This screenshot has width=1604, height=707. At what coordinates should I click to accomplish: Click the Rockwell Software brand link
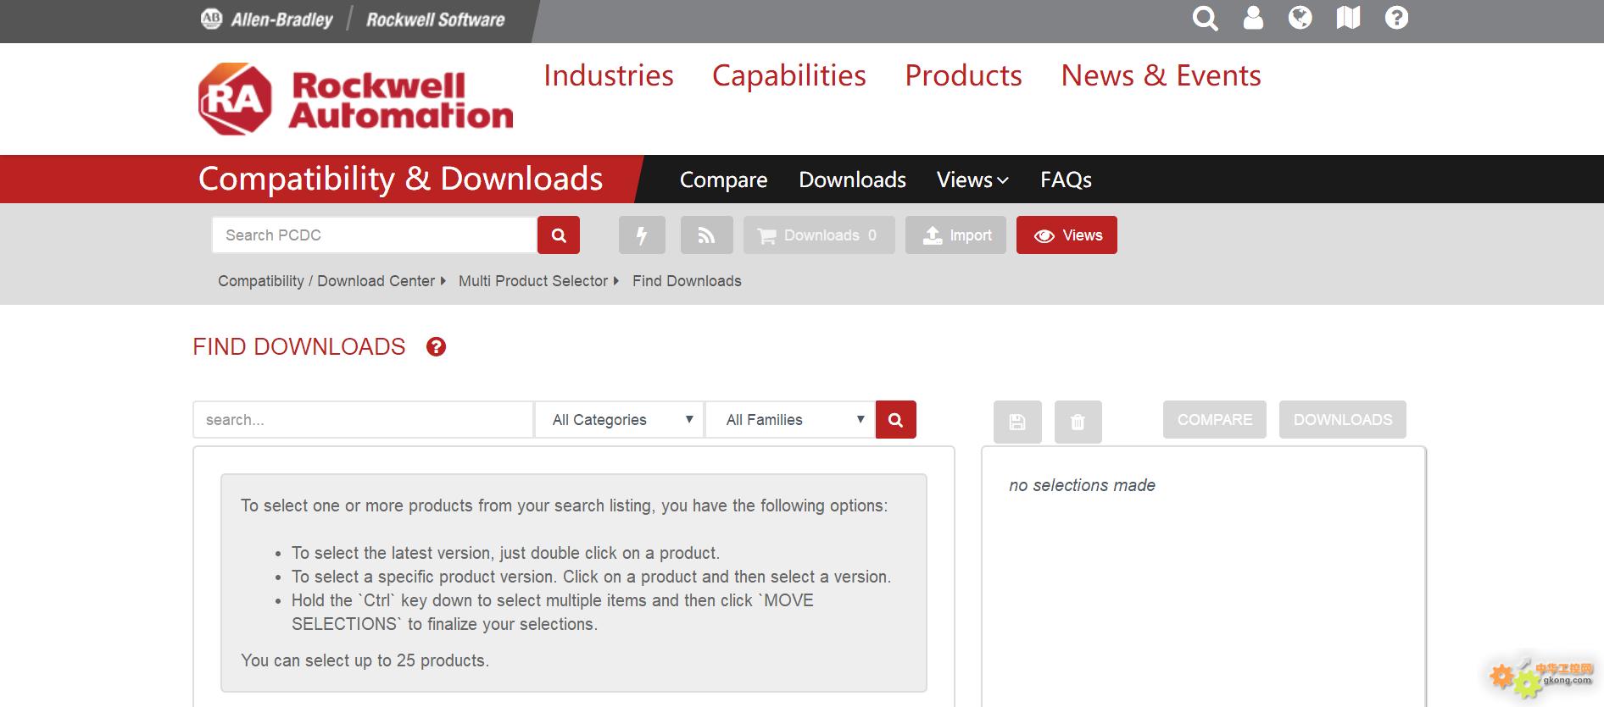[435, 19]
